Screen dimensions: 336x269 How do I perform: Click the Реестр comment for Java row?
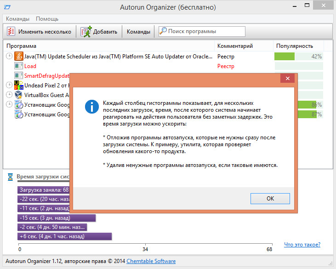[x=226, y=57]
